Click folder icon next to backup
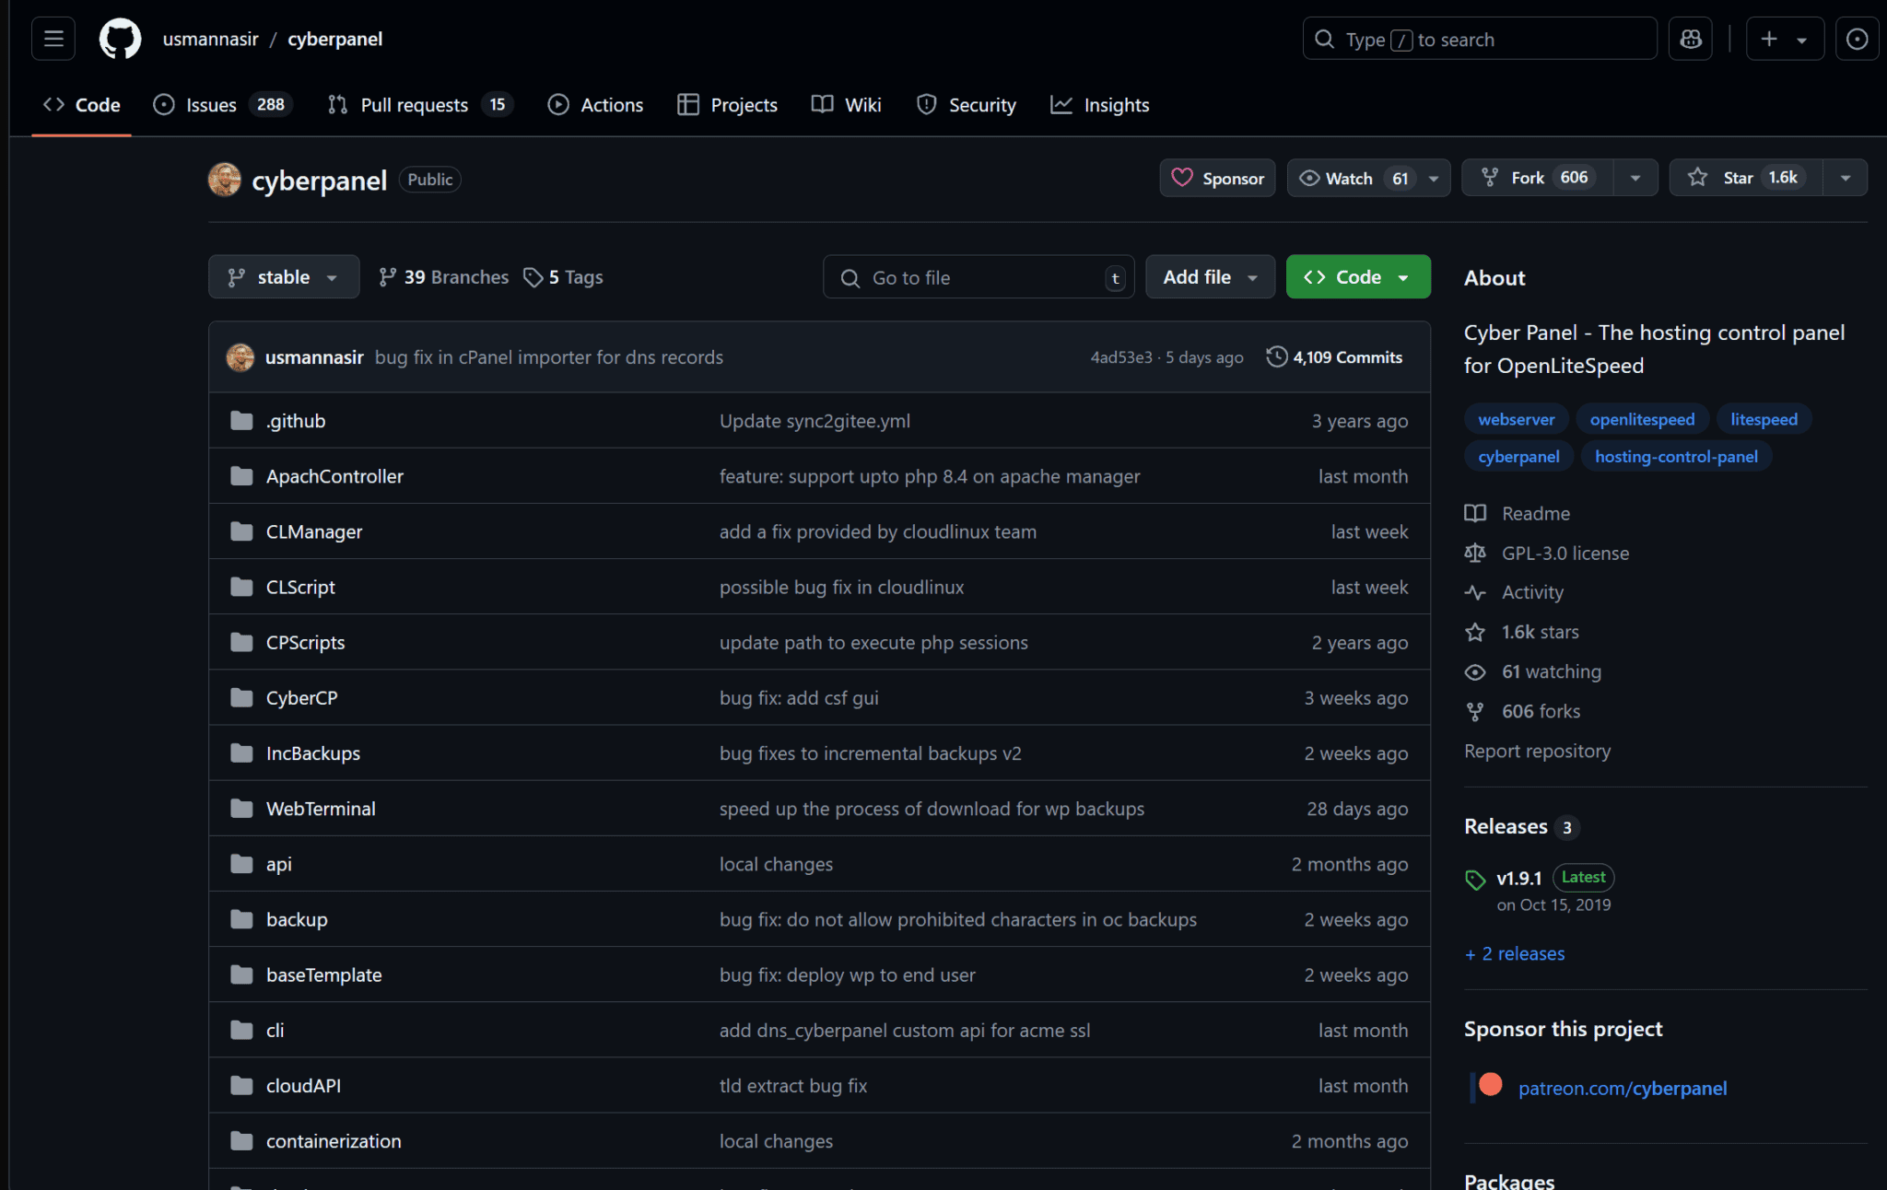 coord(241,919)
